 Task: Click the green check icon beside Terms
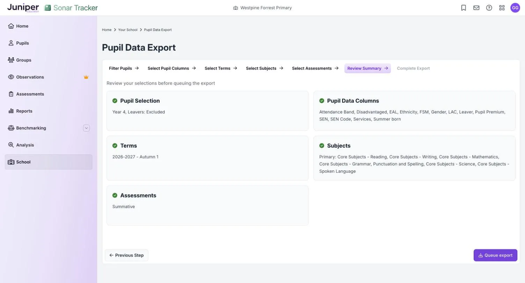tap(115, 146)
